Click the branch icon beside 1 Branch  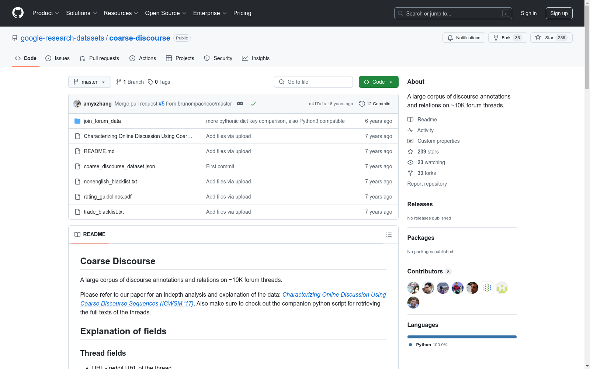pyautogui.click(x=119, y=82)
